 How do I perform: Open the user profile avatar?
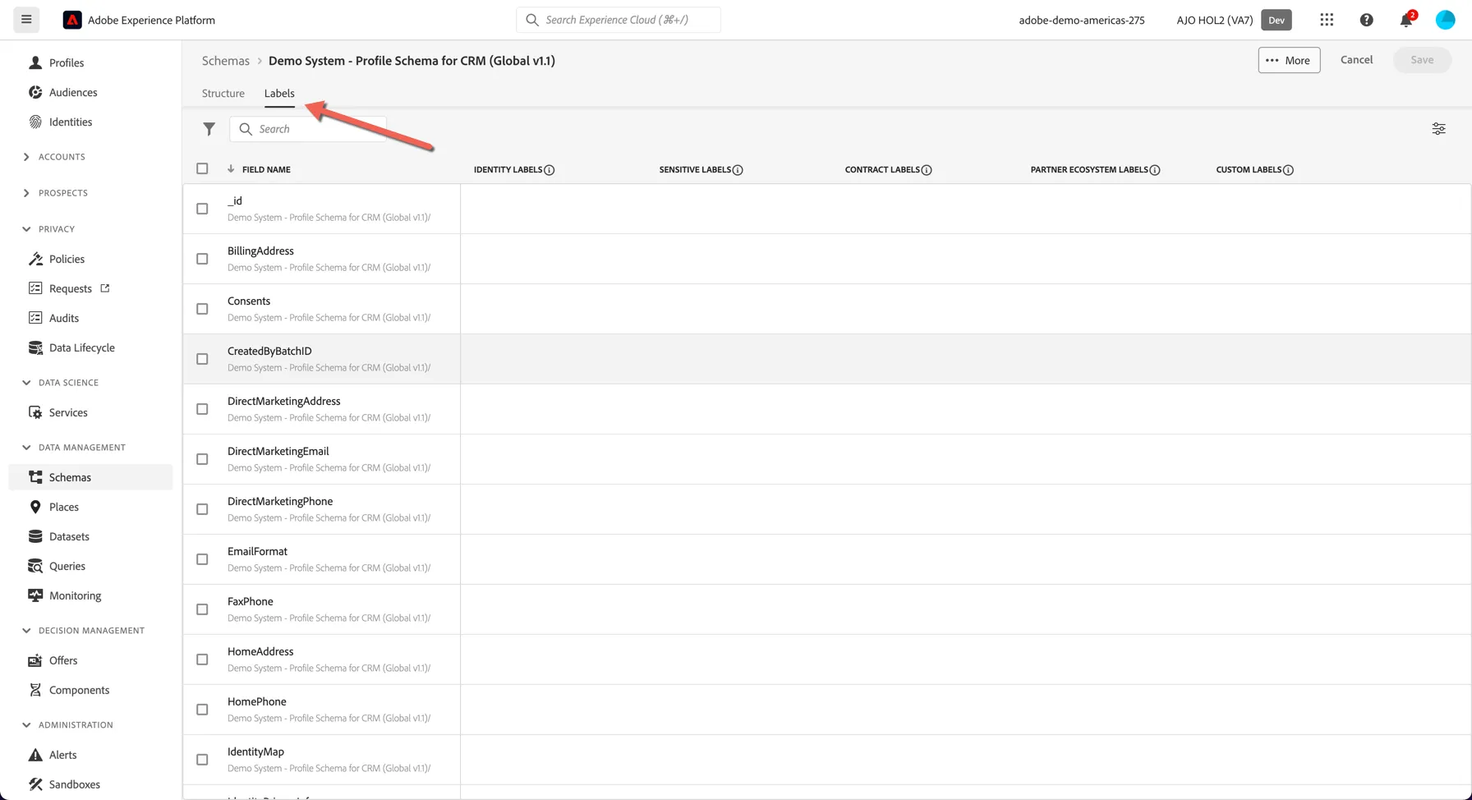[1445, 20]
